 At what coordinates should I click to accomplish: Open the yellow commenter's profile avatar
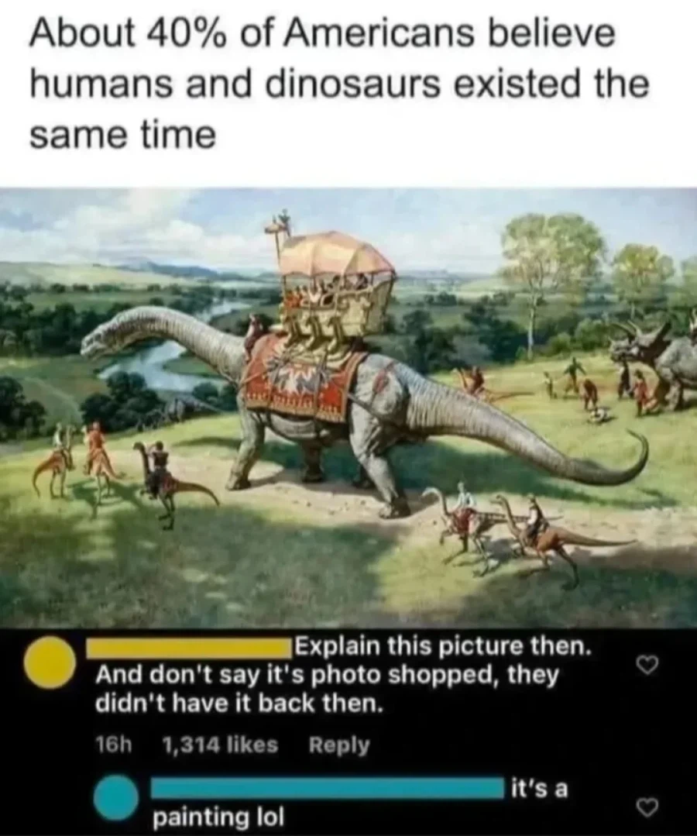[49, 662]
